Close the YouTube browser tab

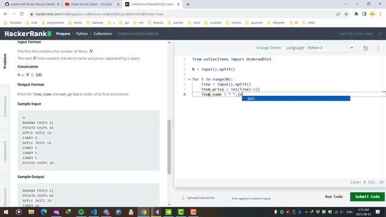[x=118, y=4]
